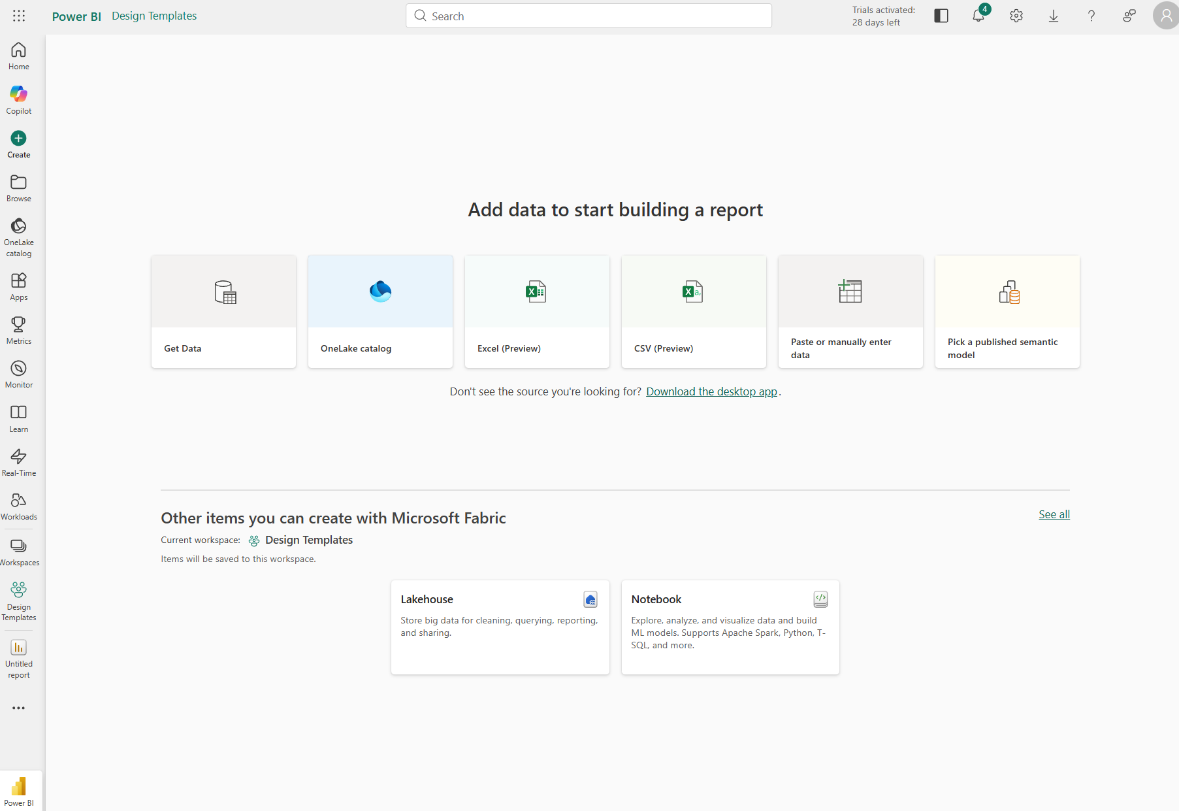1179x811 pixels.
Task: Select Create in the left navigation
Action: 19,144
